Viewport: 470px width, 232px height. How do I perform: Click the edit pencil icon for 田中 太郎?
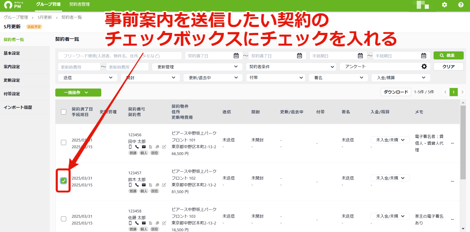tap(164, 147)
